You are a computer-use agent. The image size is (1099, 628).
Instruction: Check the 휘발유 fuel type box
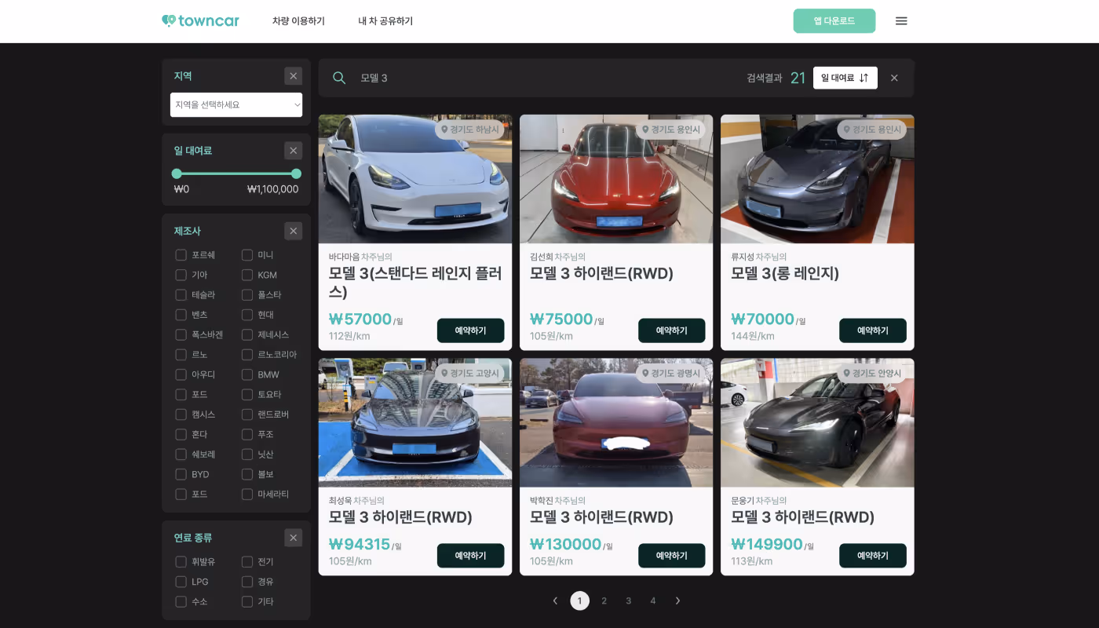(x=181, y=562)
